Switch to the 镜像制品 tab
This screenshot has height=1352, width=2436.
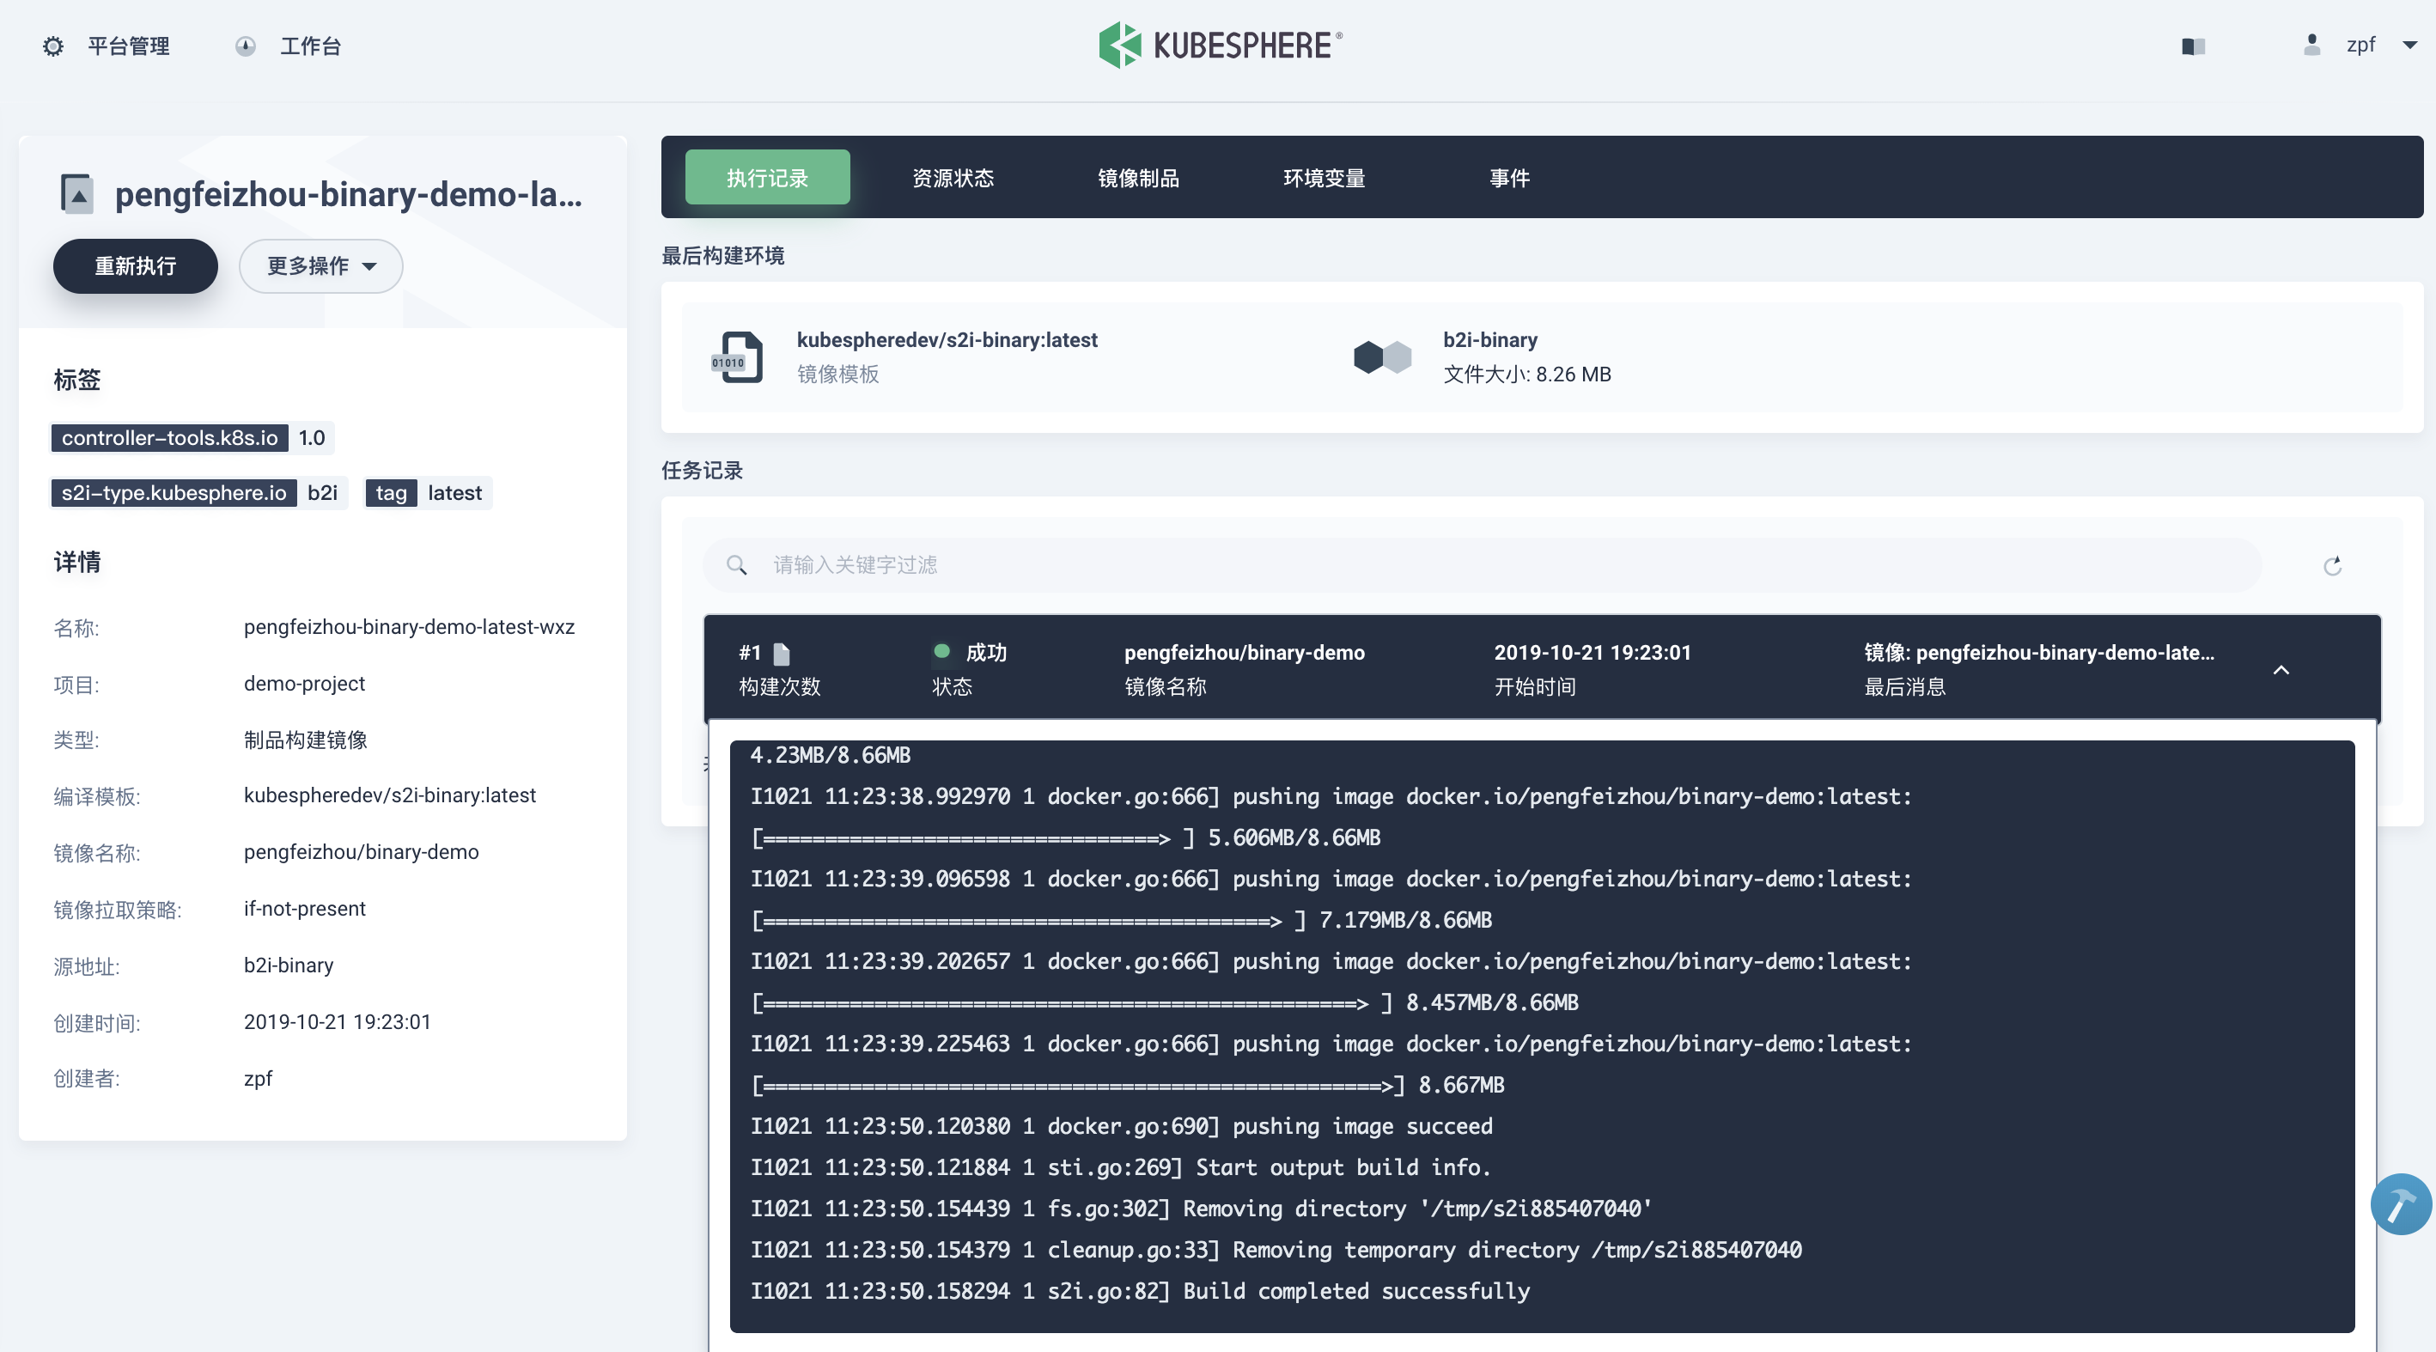point(1137,178)
